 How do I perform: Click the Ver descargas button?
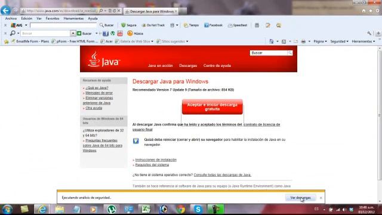(300, 198)
